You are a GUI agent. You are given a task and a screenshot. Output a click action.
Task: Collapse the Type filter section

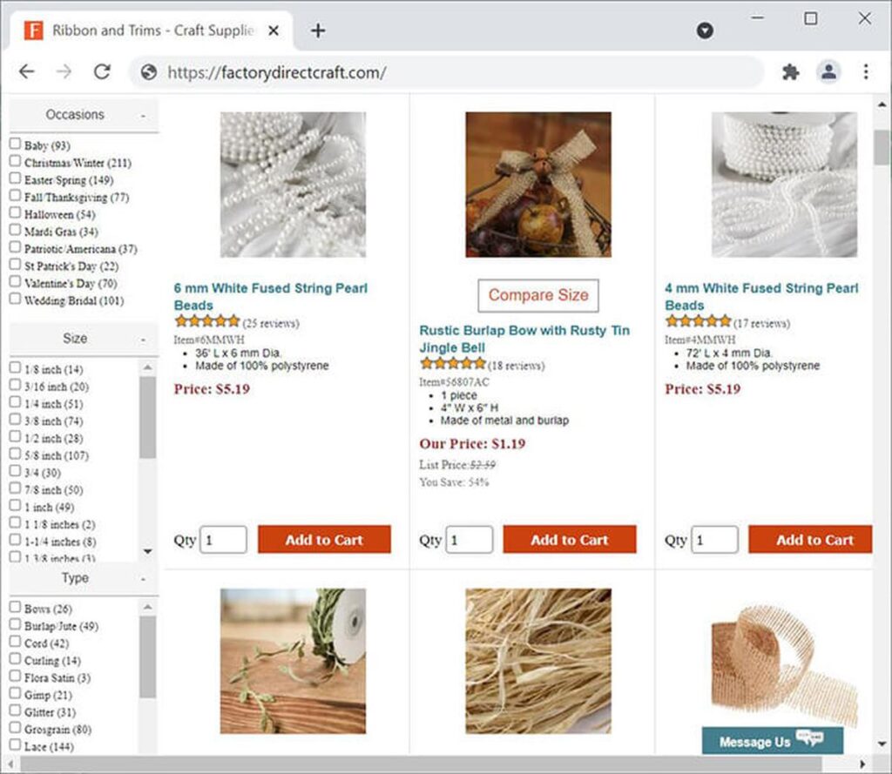coord(145,578)
